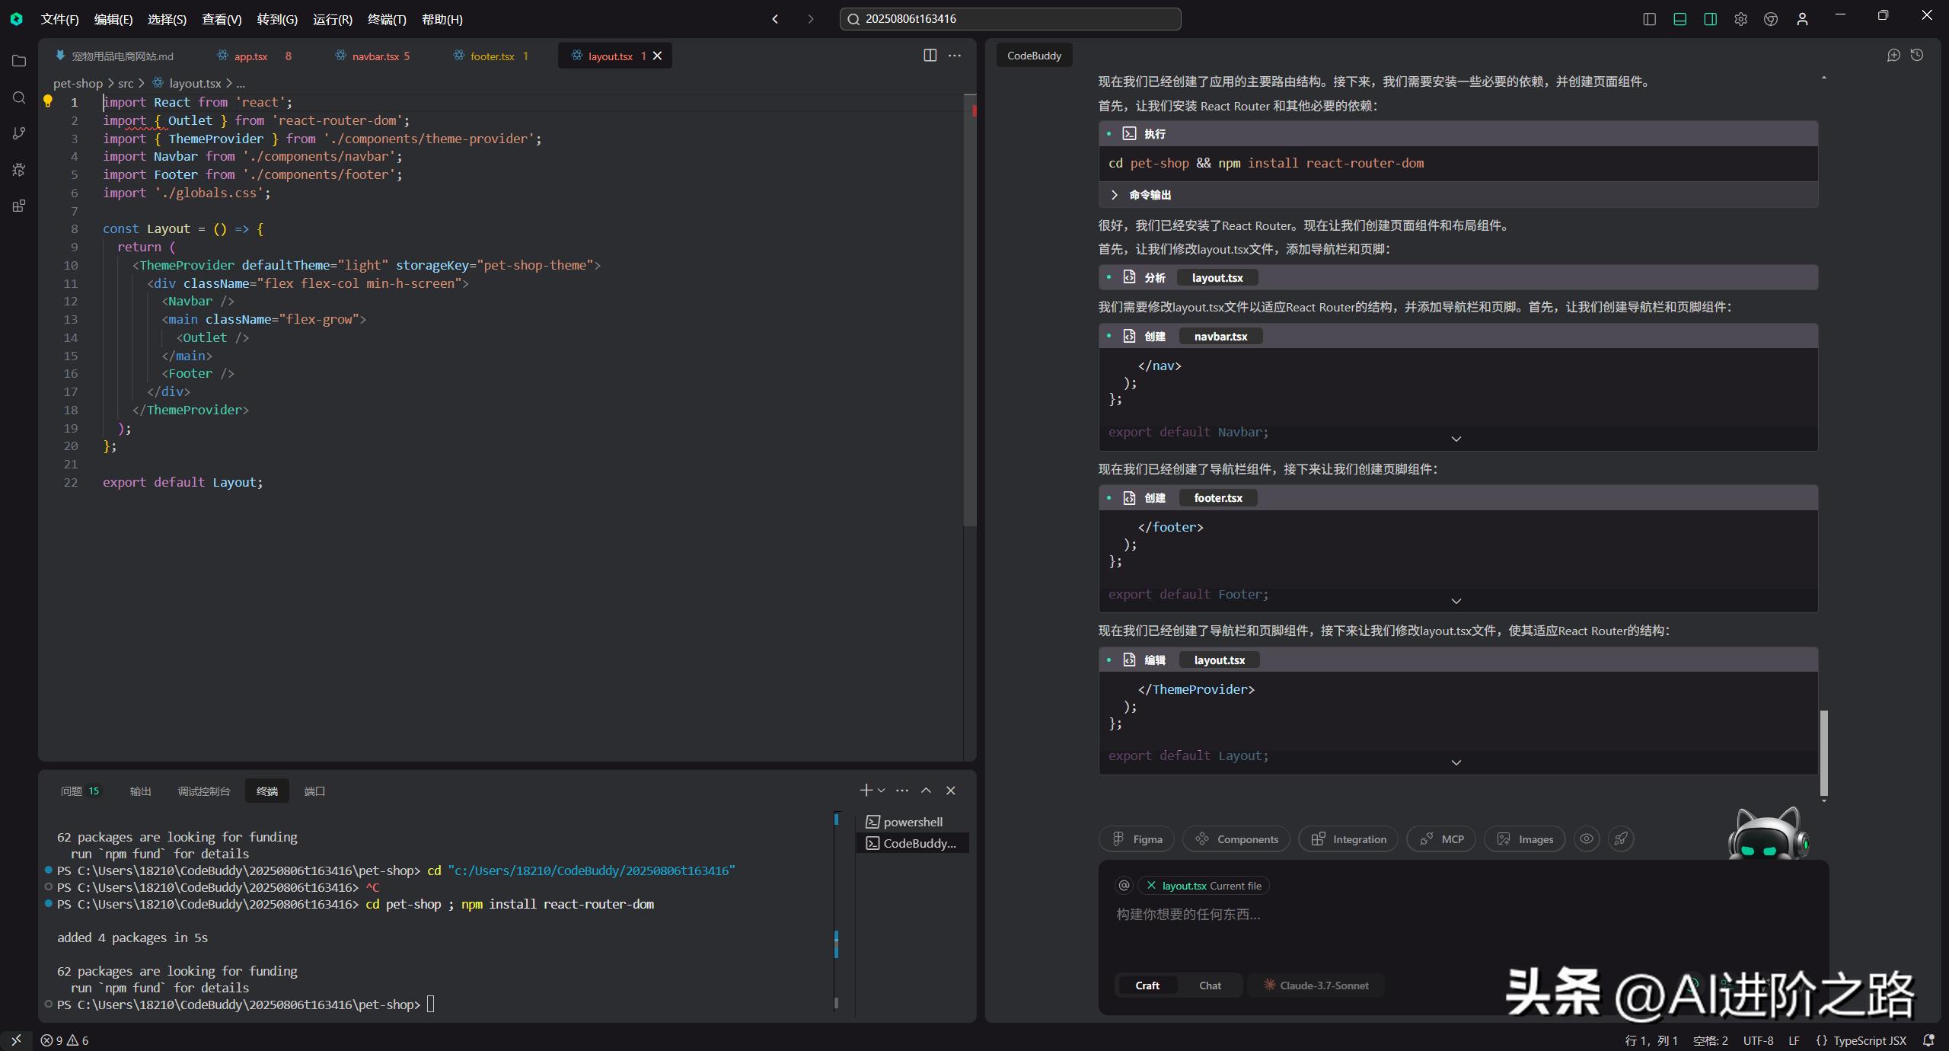
Task: Open the 终端(T) menu
Action: click(387, 19)
